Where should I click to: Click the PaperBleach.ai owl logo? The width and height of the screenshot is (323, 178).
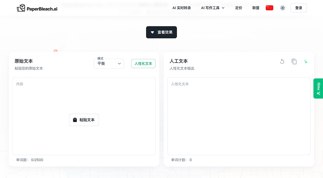point(21,8)
